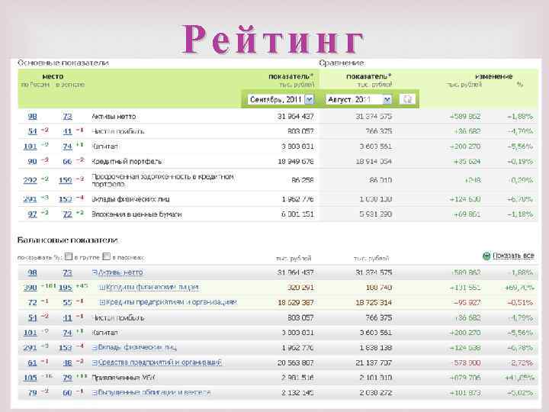Open the Вклады физических лиц link in balance table
The width and height of the screenshot is (549, 412).
[x=137, y=348]
